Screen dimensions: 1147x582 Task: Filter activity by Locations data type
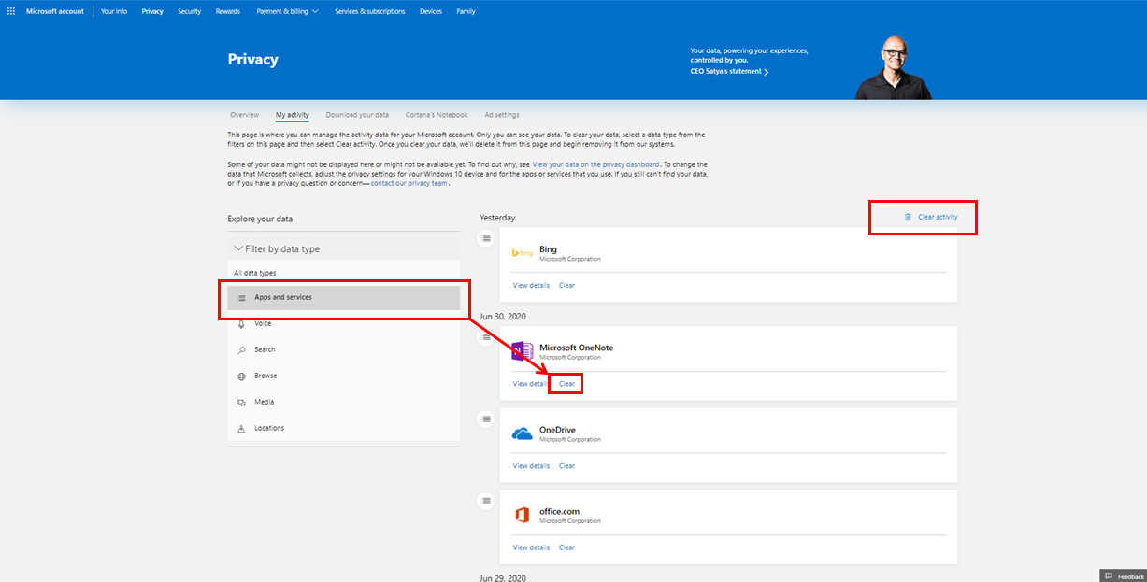268,428
